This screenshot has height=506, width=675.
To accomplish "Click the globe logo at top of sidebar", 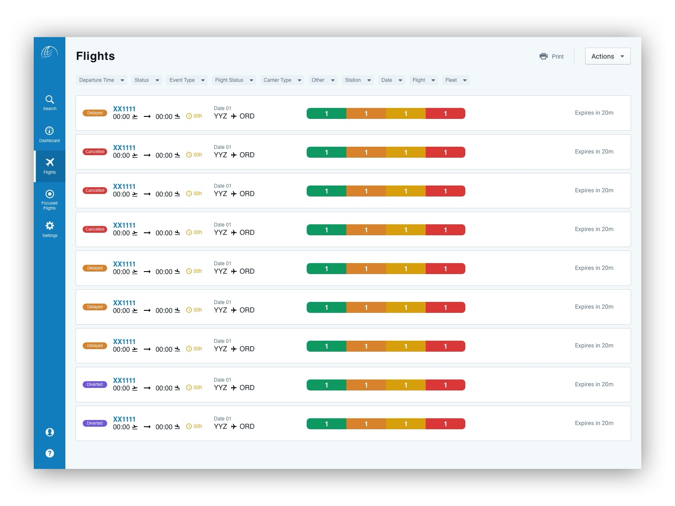I will pyautogui.click(x=49, y=52).
